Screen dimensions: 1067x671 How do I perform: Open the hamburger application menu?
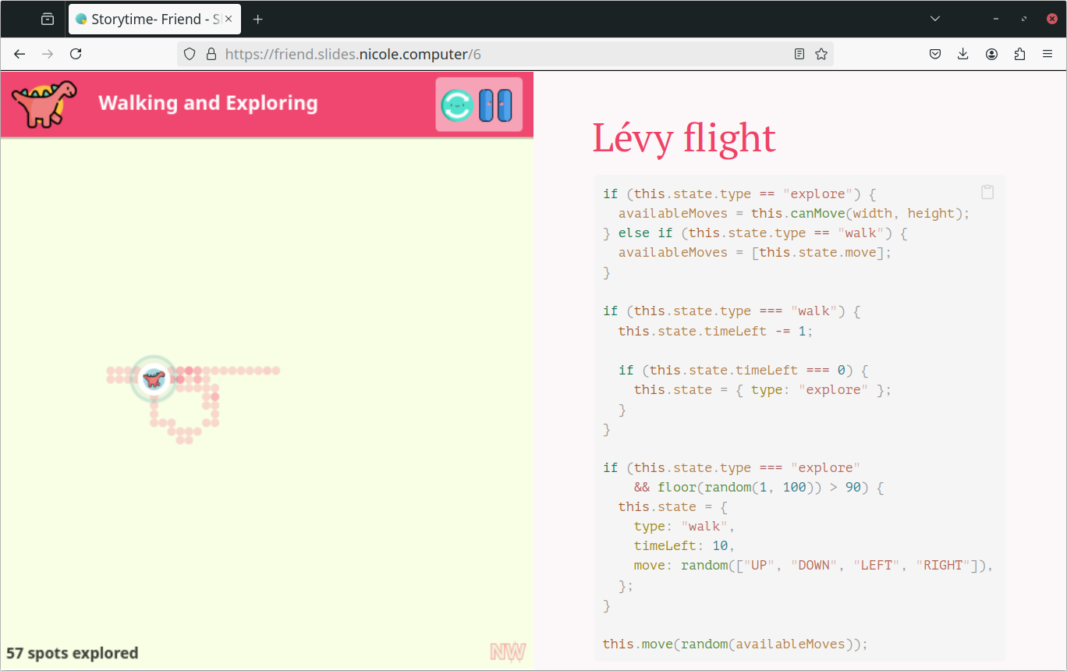(1048, 54)
